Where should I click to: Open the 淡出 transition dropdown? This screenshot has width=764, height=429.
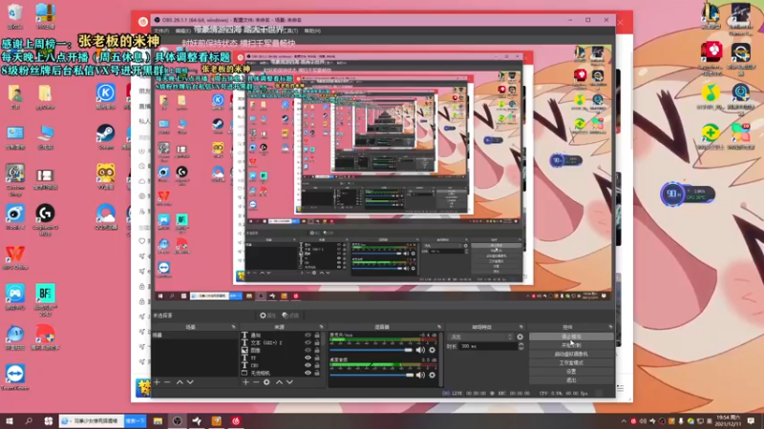click(x=481, y=337)
